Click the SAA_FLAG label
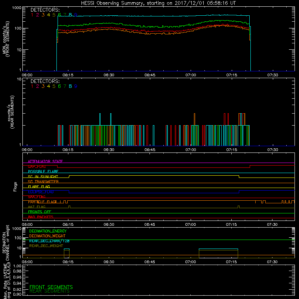The width and height of the screenshot is (299, 299). tap(37, 197)
